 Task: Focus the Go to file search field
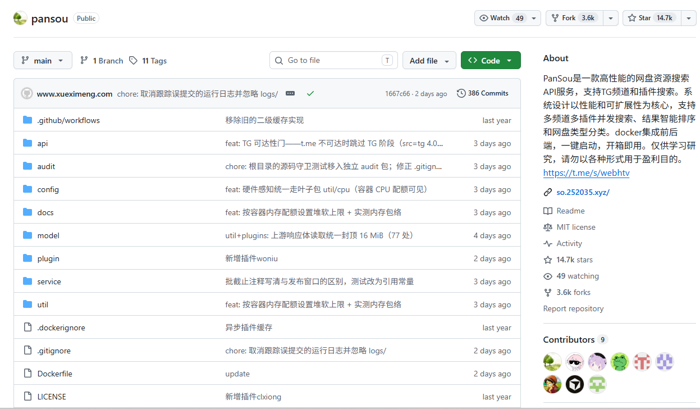(x=333, y=60)
